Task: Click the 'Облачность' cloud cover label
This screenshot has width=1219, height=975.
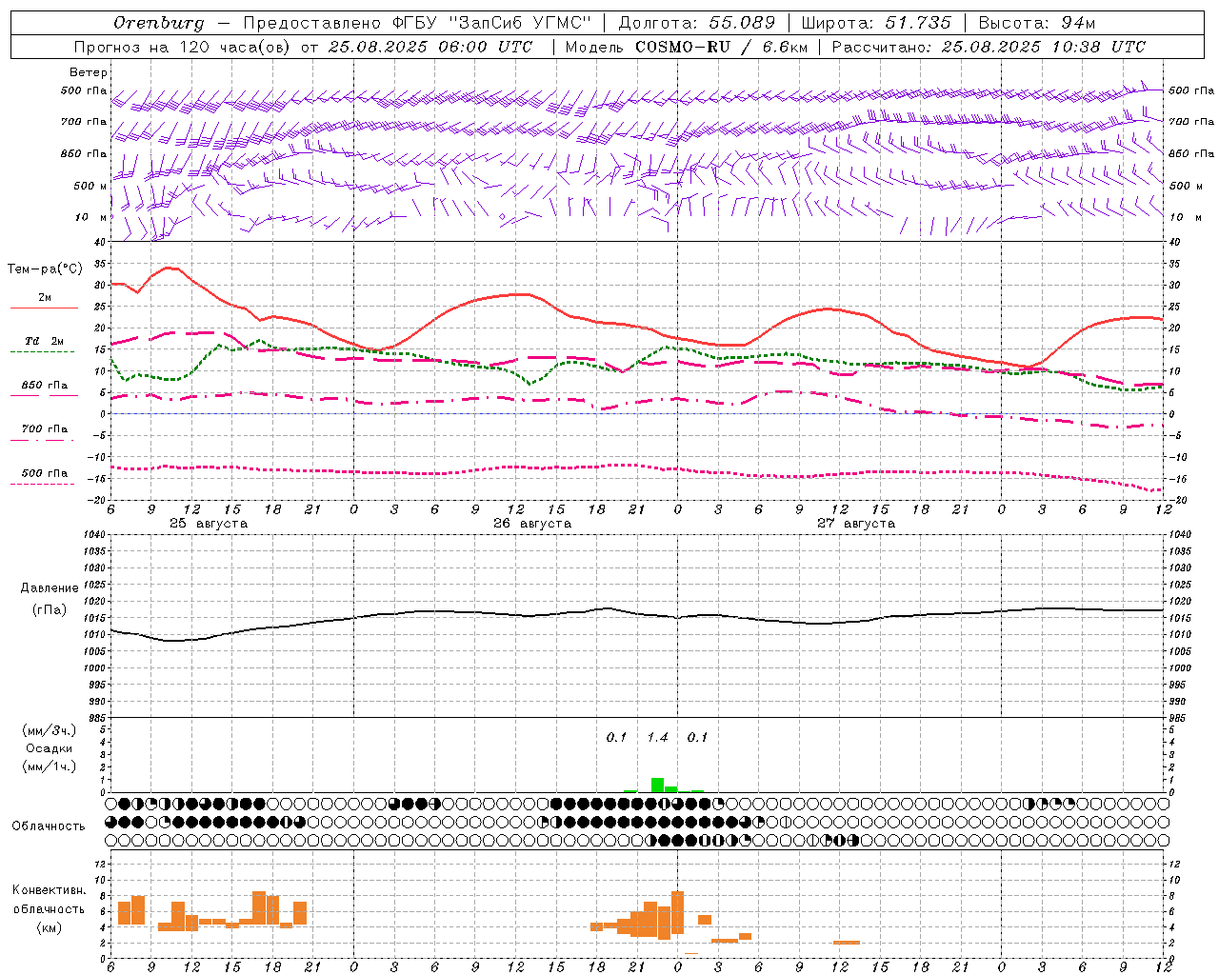Action: pos(49,826)
